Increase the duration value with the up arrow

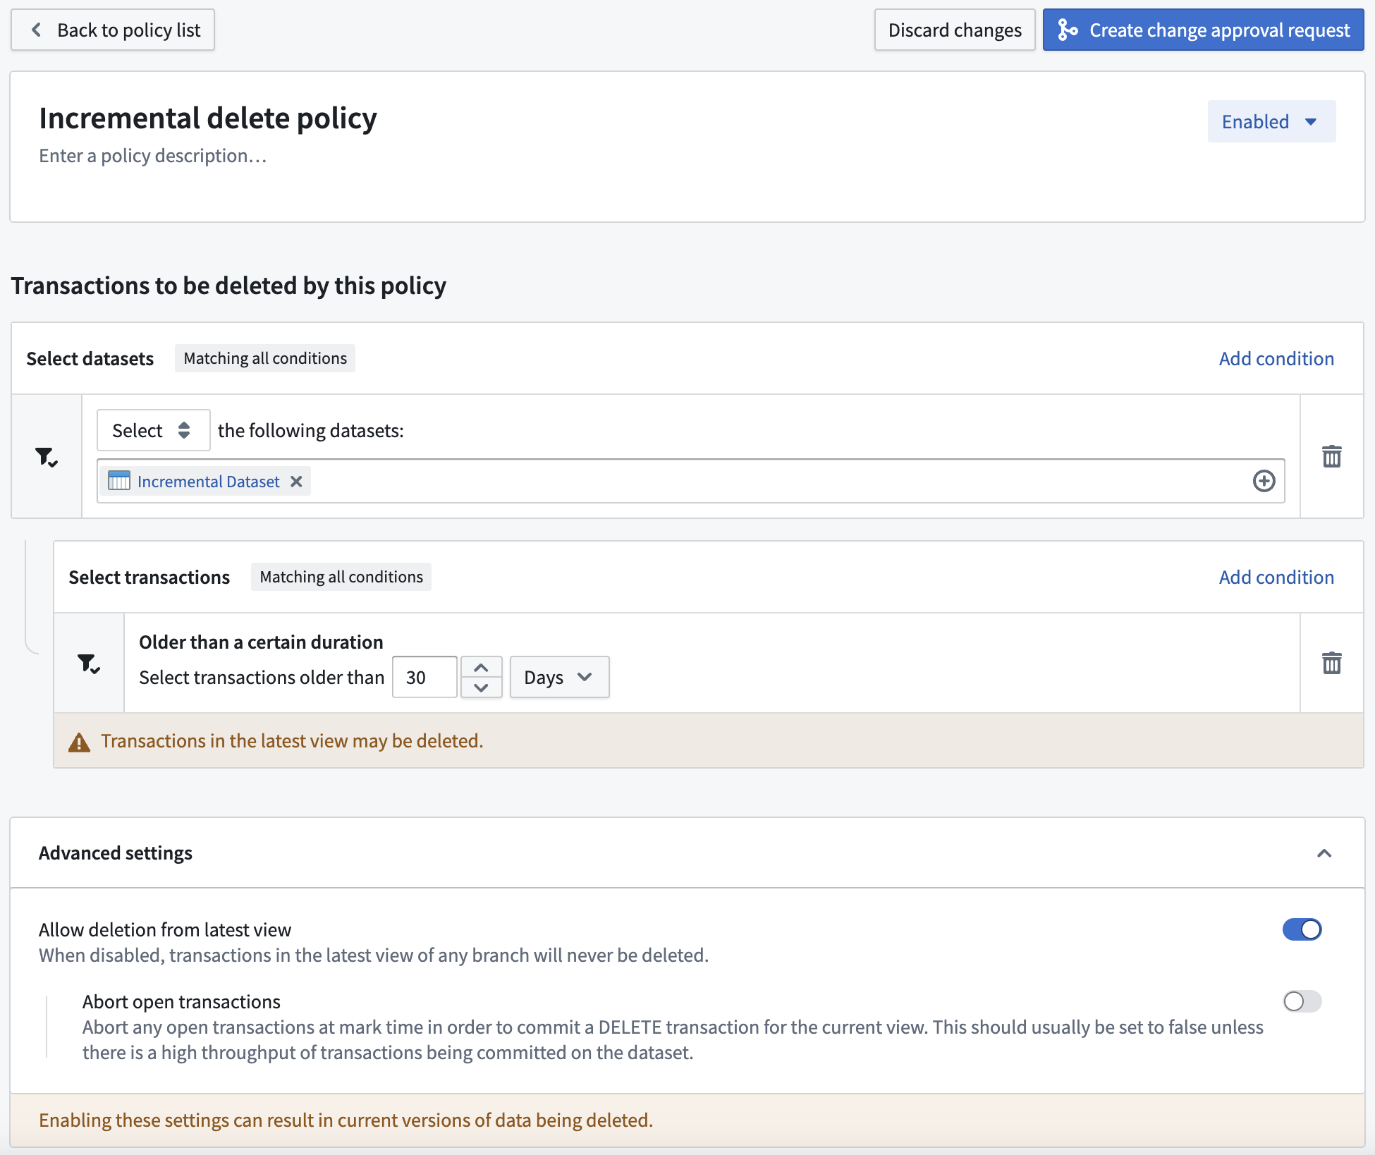481,667
